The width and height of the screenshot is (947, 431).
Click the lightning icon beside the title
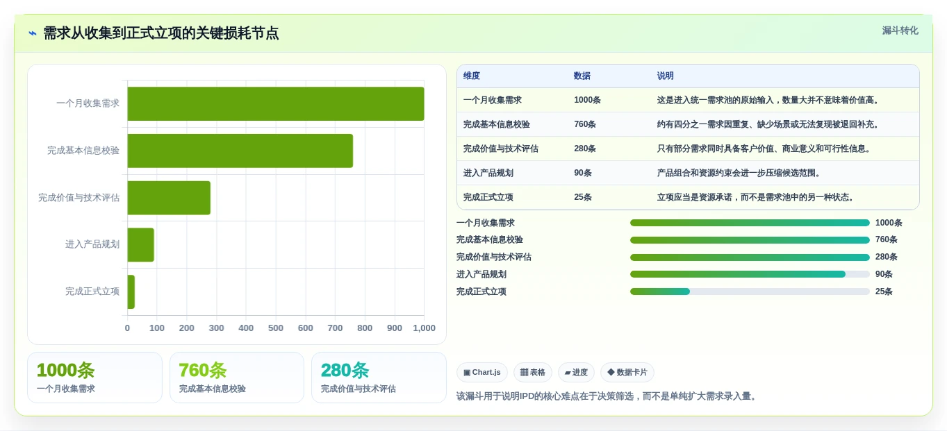[x=33, y=33]
